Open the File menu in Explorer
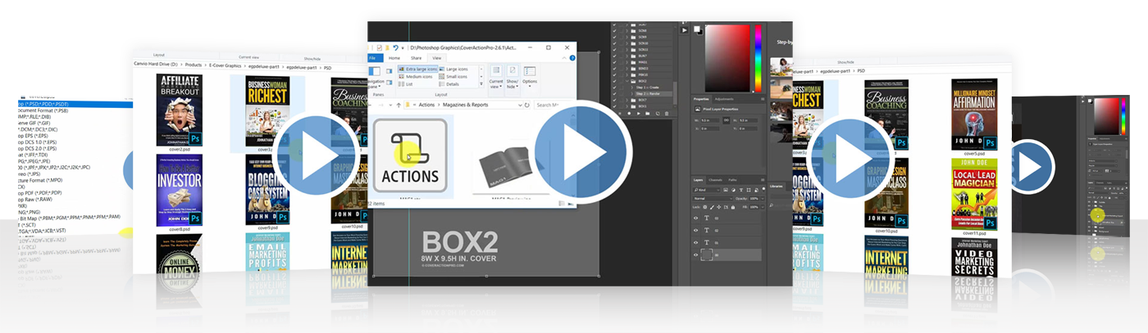 [373, 58]
